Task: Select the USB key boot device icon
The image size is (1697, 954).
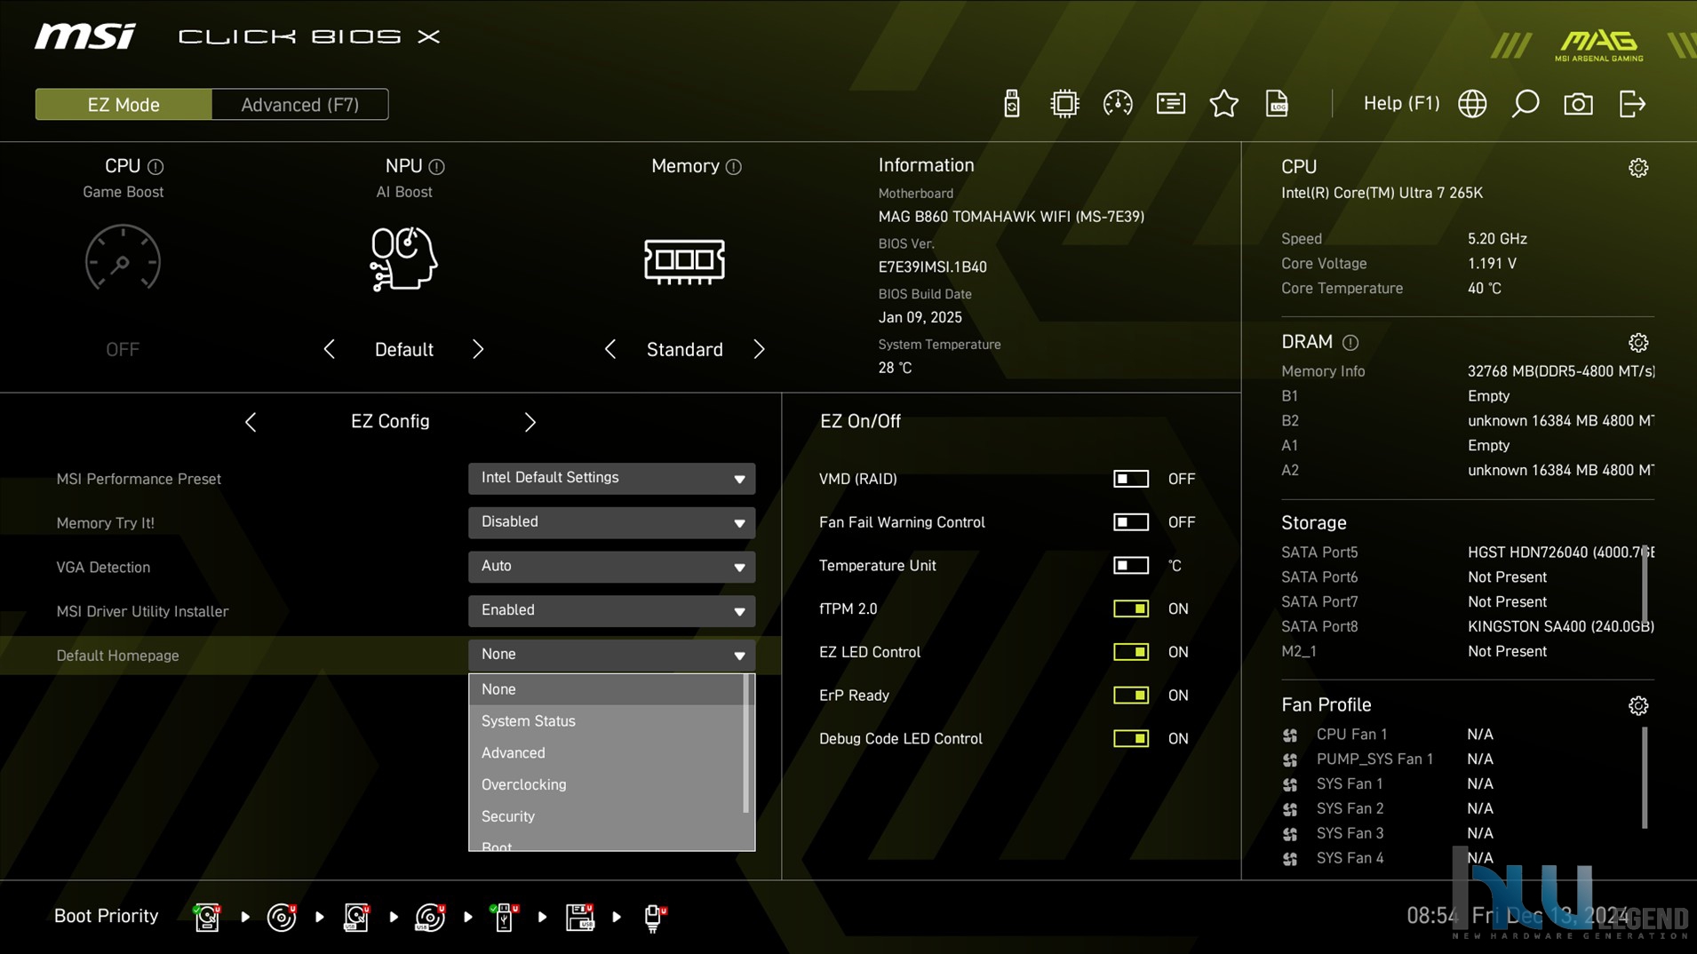Action: 504,917
